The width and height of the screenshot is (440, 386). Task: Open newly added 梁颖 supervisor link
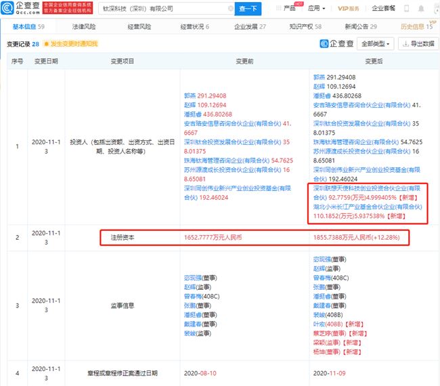click(x=319, y=343)
